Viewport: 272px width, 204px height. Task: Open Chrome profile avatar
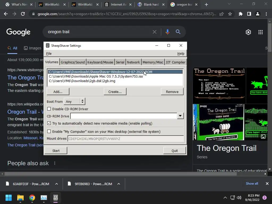point(258,14)
